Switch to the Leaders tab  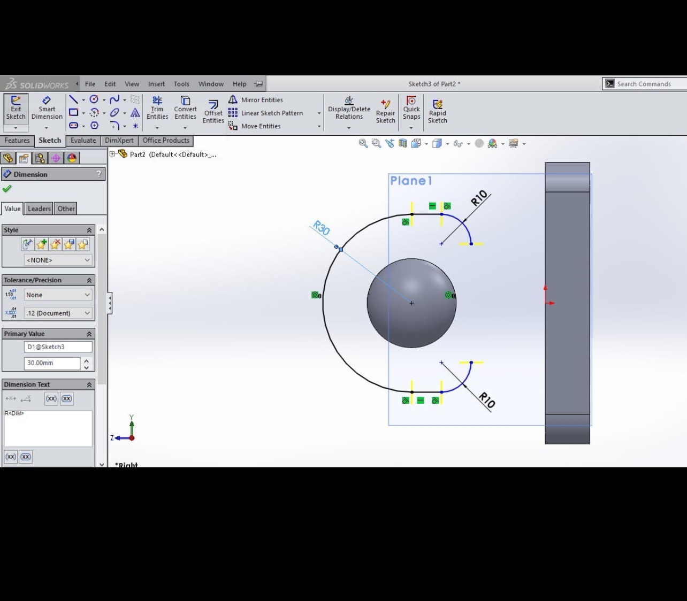click(39, 209)
